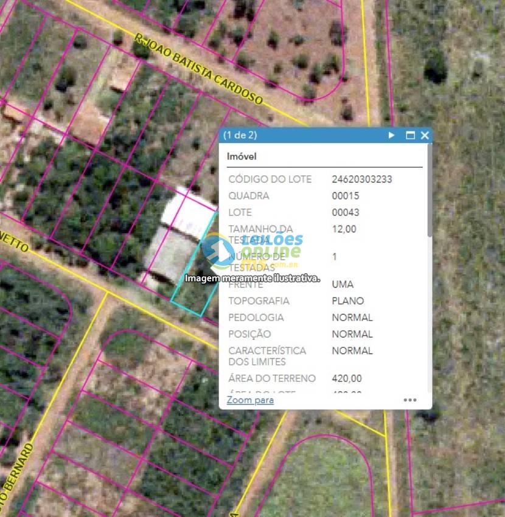Viewport: 505px width, 517px height.
Task: Click the 'R JOAO BATISTA CARDOSO' street label
Action: [198, 69]
